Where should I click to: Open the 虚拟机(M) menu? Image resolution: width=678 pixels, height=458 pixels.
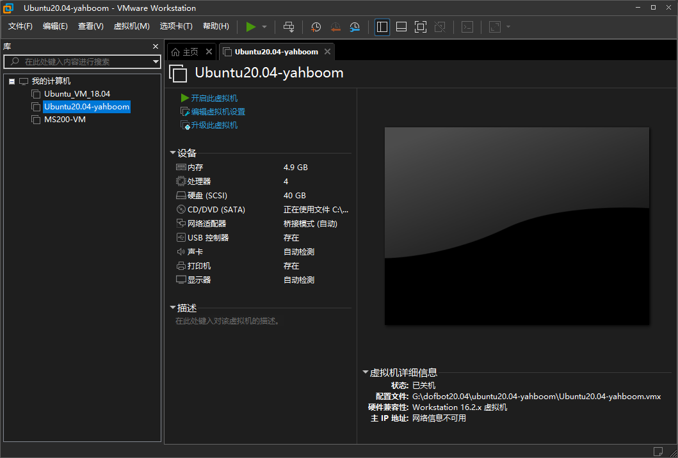131,26
